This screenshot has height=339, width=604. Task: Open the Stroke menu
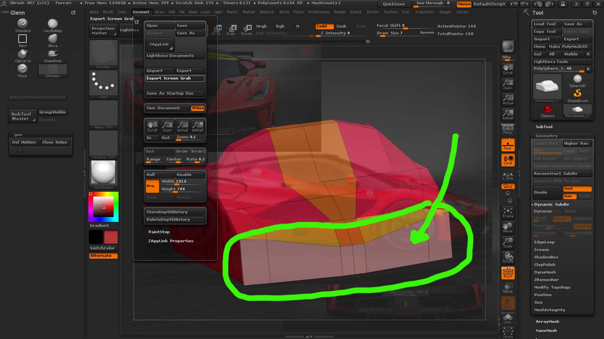click(x=372, y=12)
